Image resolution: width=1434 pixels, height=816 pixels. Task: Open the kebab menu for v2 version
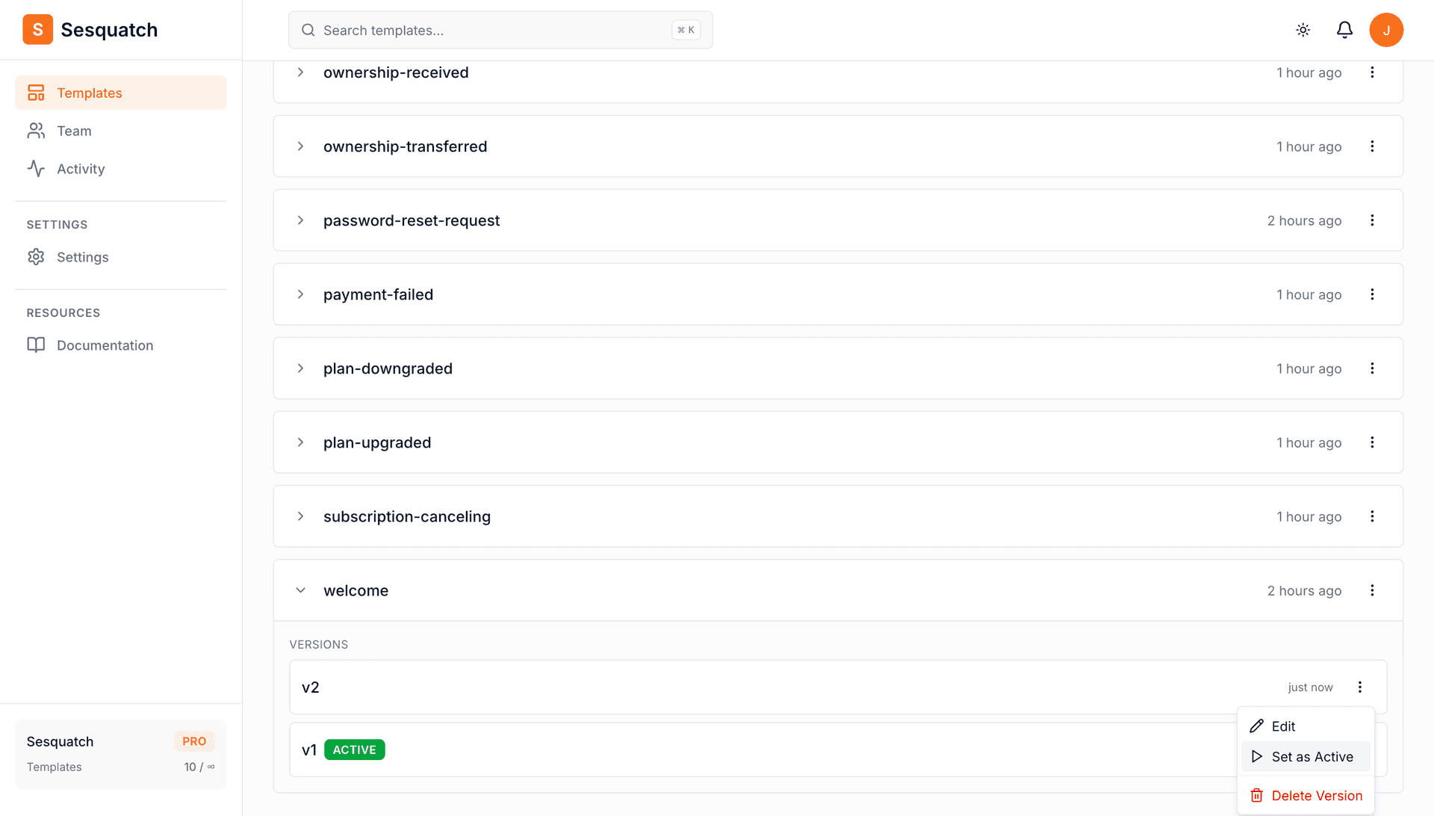[x=1360, y=687]
